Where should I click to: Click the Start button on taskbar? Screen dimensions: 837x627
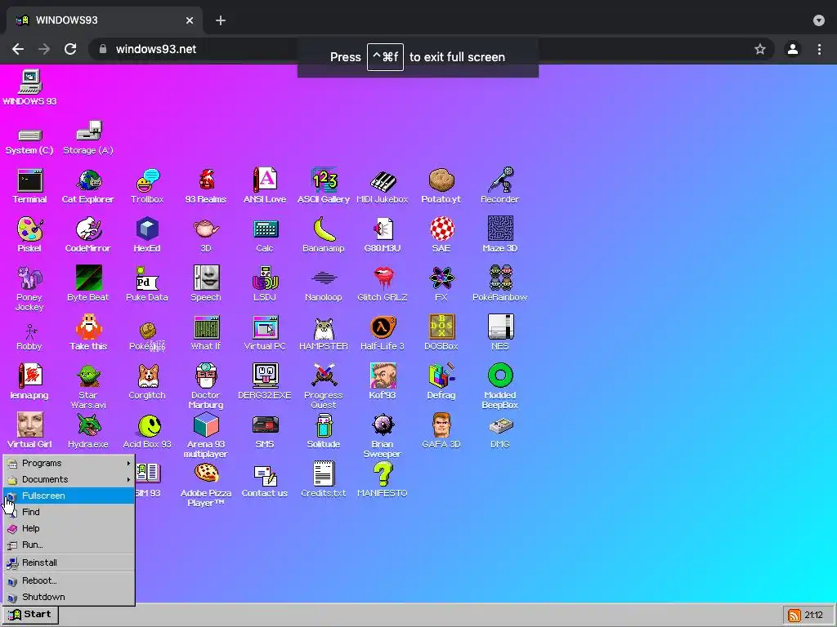point(30,615)
